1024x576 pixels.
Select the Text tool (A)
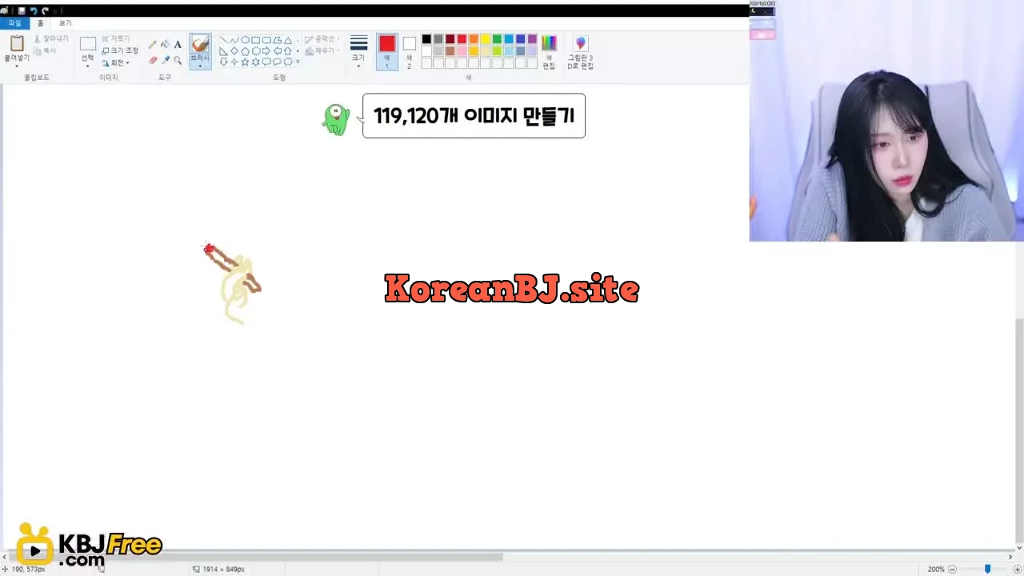click(178, 45)
